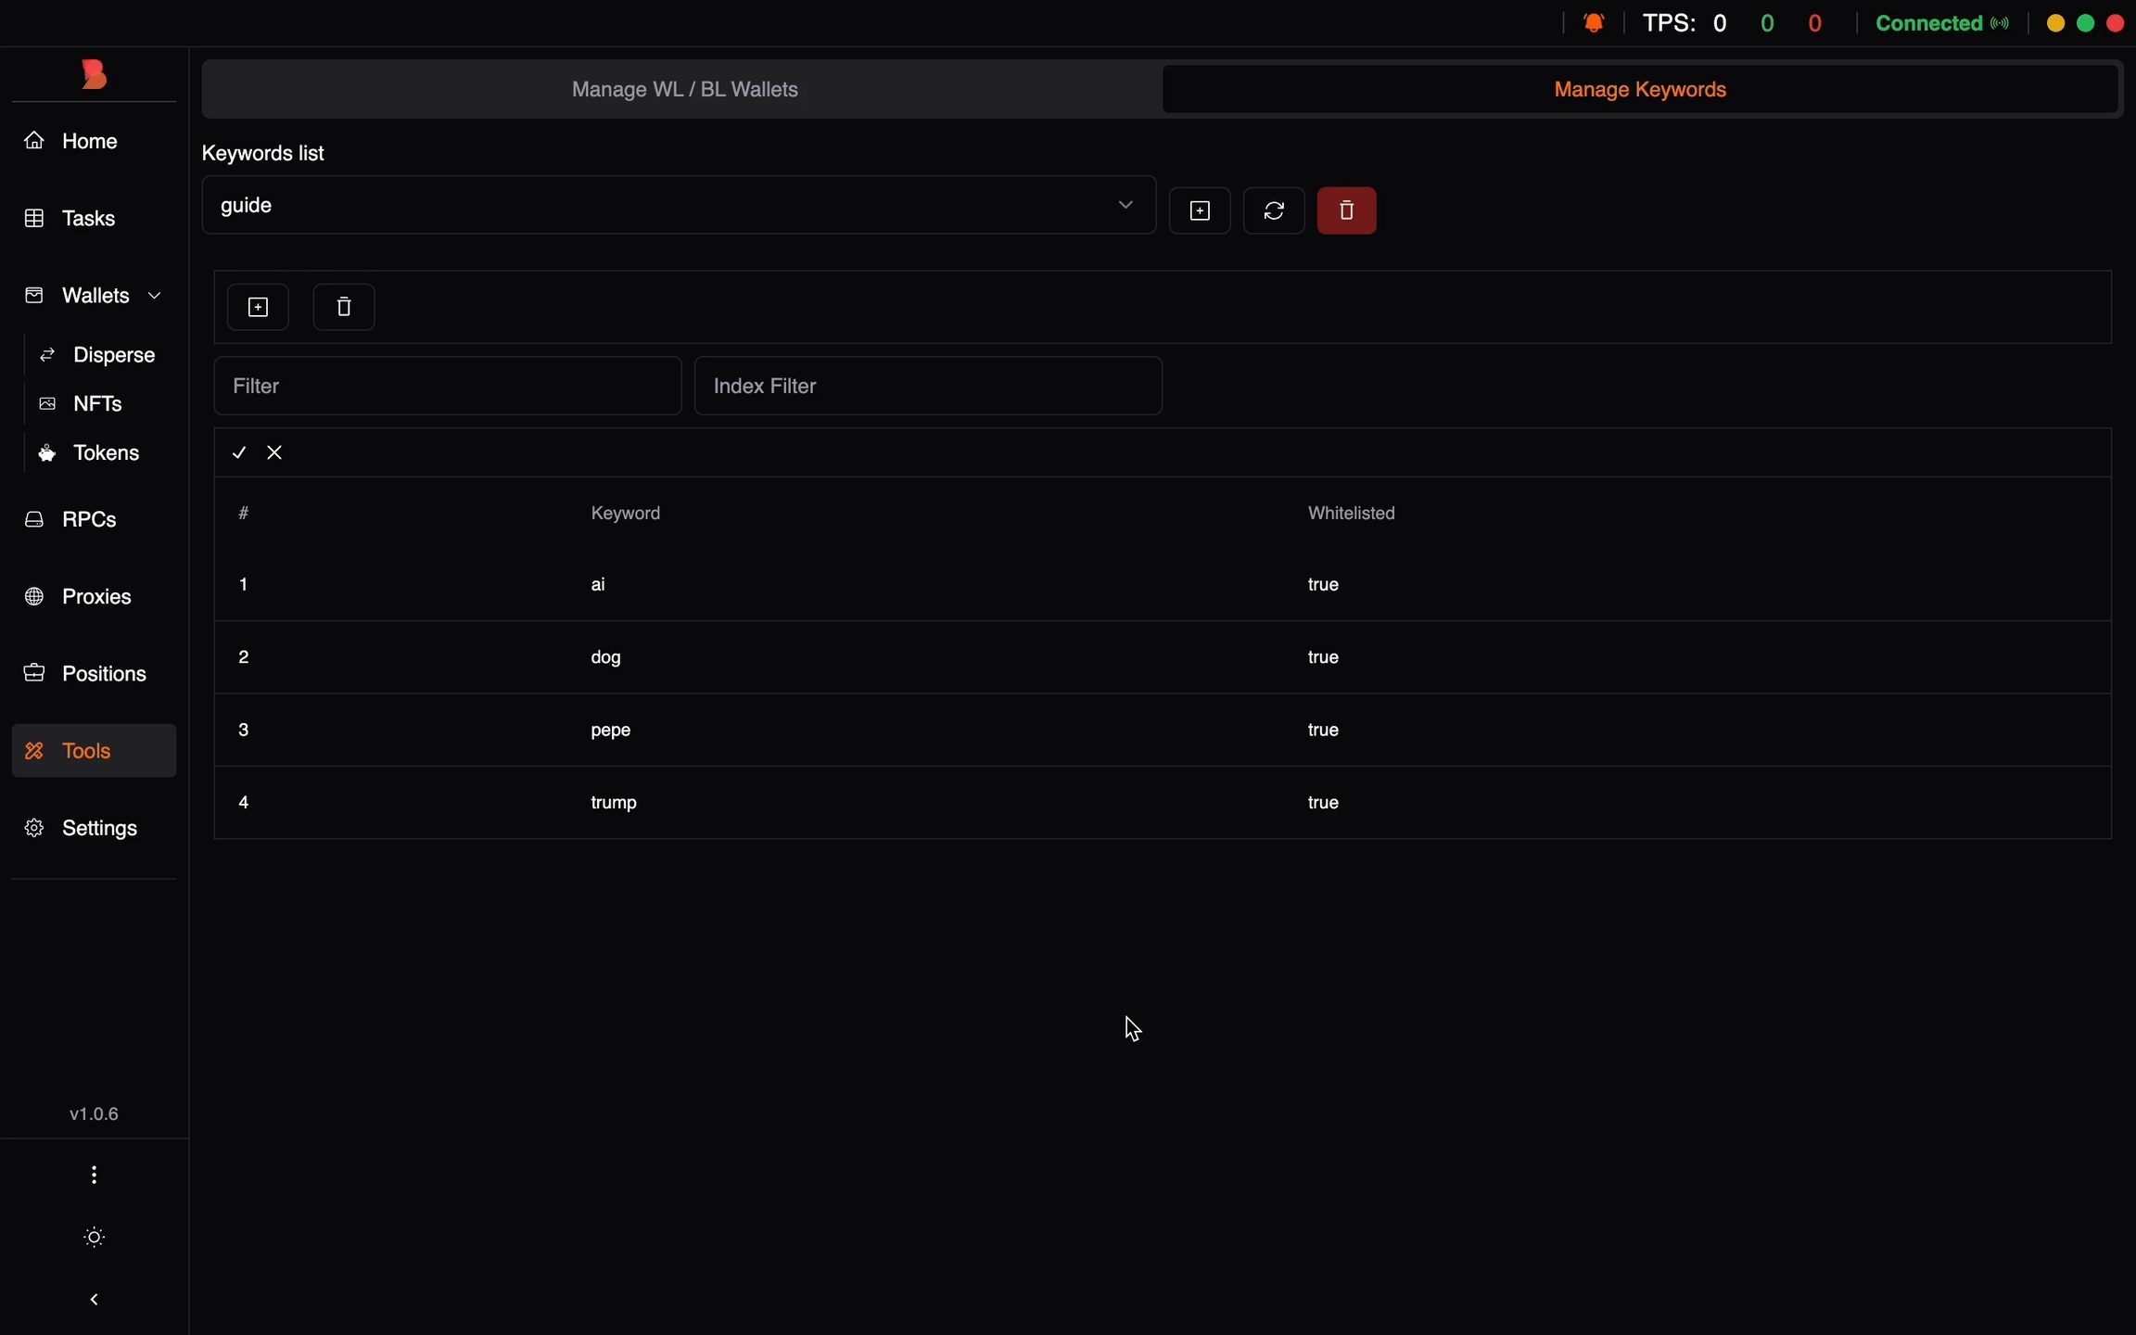Open the guide keywords list dropdown

pos(679,205)
